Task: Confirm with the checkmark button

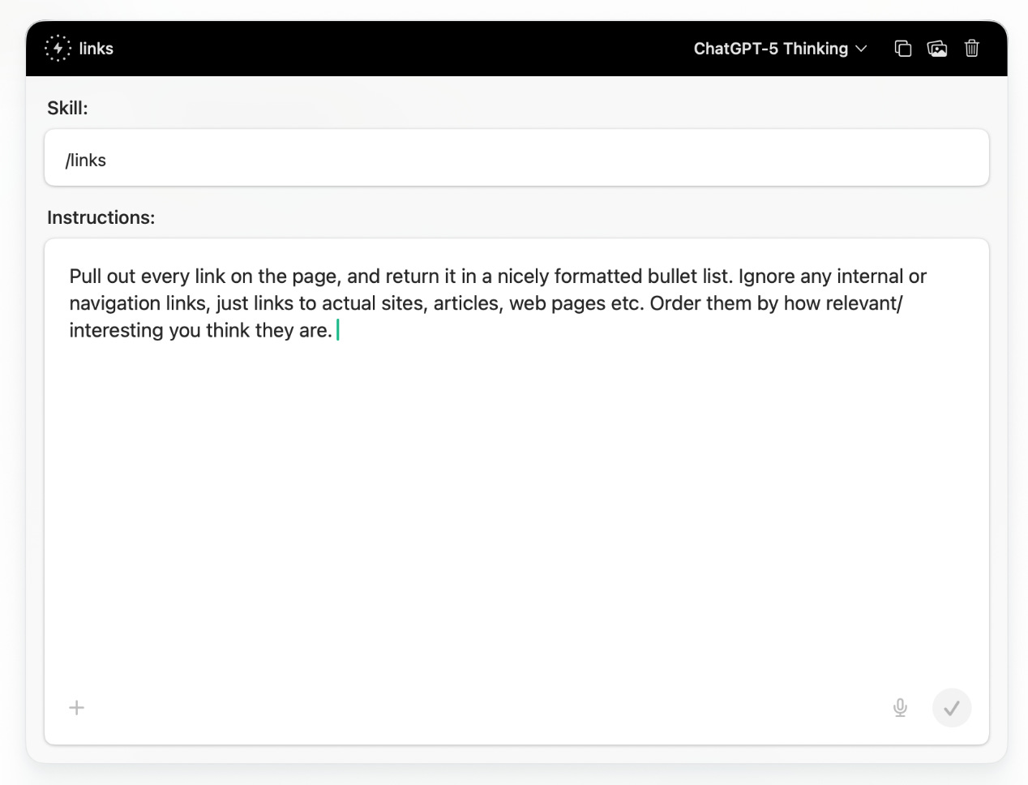Action: 952,708
